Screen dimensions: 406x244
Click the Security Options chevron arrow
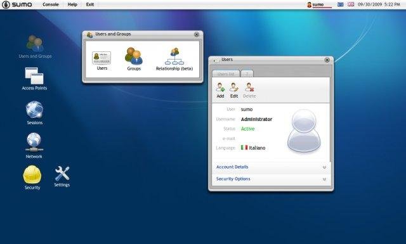tap(324, 179)
